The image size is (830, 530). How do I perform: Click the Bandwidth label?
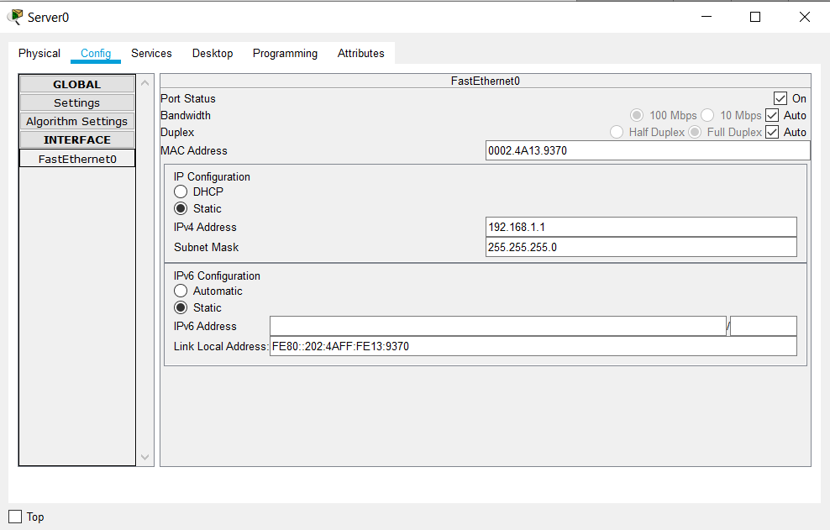pos(186,115)
